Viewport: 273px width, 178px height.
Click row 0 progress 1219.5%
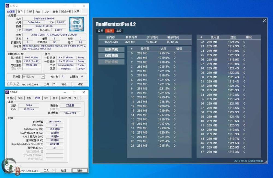[x=164, y=53]
